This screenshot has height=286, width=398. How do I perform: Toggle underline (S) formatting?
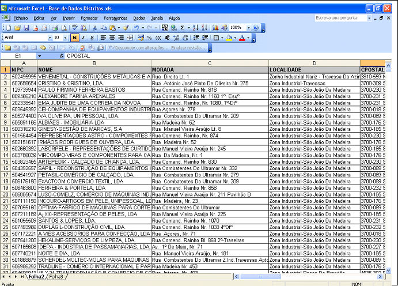coord(92,37)
